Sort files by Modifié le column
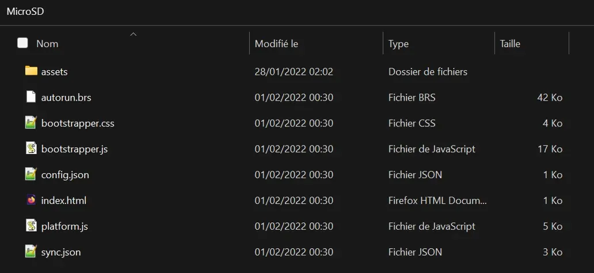 276,44
